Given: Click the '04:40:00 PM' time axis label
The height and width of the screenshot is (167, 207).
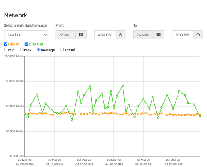Looking at the screenshot, I should (x=144, y=165).
